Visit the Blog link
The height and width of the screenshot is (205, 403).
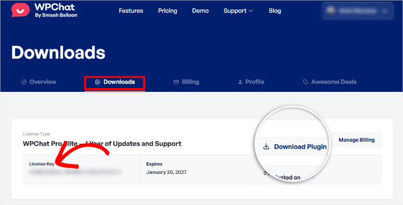coord(275,11)
